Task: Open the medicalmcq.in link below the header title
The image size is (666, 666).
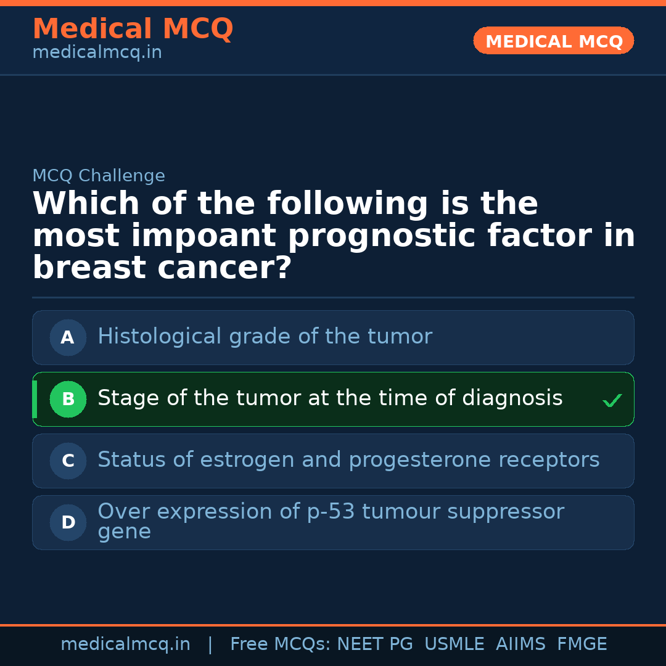Action: pos(97,53)
